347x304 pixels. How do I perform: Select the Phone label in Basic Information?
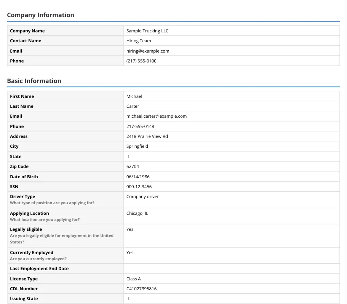pyautogui.click(x=17, y=126)
